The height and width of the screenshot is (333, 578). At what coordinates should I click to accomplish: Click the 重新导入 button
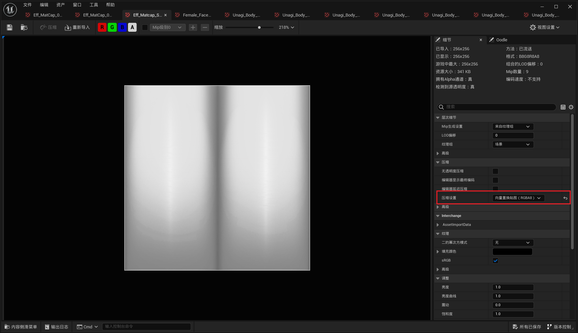[77, 27]
